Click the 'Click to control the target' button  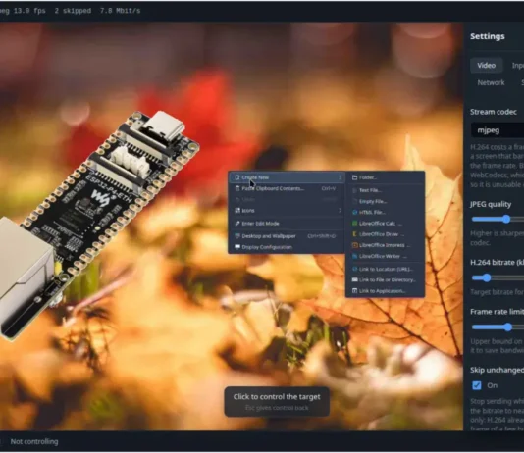277,402
